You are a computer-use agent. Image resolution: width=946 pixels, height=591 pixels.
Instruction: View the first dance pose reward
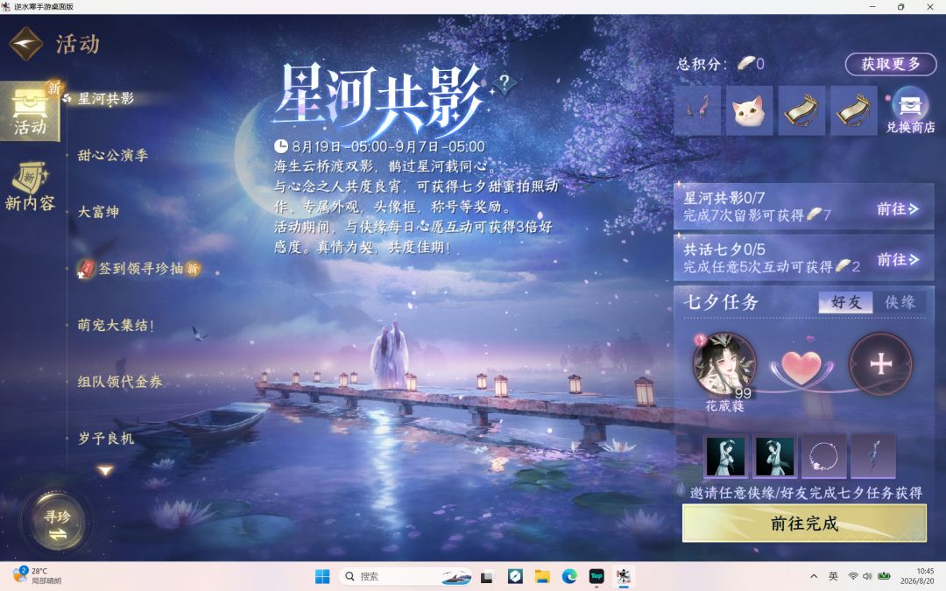tap(725, 455)
